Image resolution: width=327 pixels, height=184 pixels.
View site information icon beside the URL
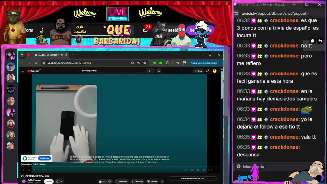pos(44,63)
